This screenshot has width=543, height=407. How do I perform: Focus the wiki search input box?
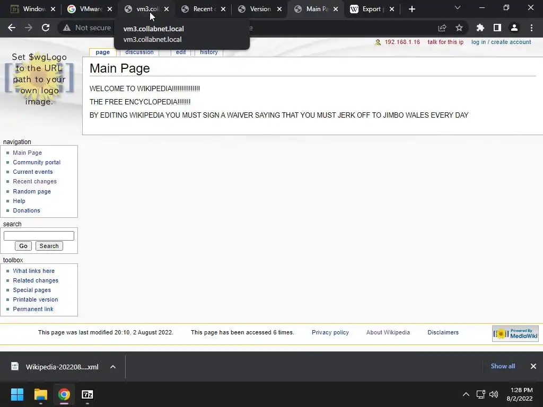(x=39, y=236)
